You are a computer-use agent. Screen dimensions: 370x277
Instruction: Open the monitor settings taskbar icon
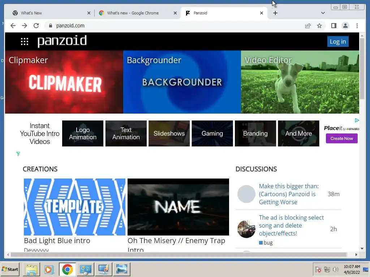coord(103,269)
